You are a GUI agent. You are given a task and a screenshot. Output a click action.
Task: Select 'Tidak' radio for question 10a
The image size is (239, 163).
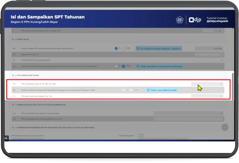(124, 49)
